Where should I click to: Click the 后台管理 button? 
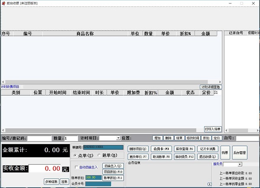pyautogui.click(x=240, y=153)
